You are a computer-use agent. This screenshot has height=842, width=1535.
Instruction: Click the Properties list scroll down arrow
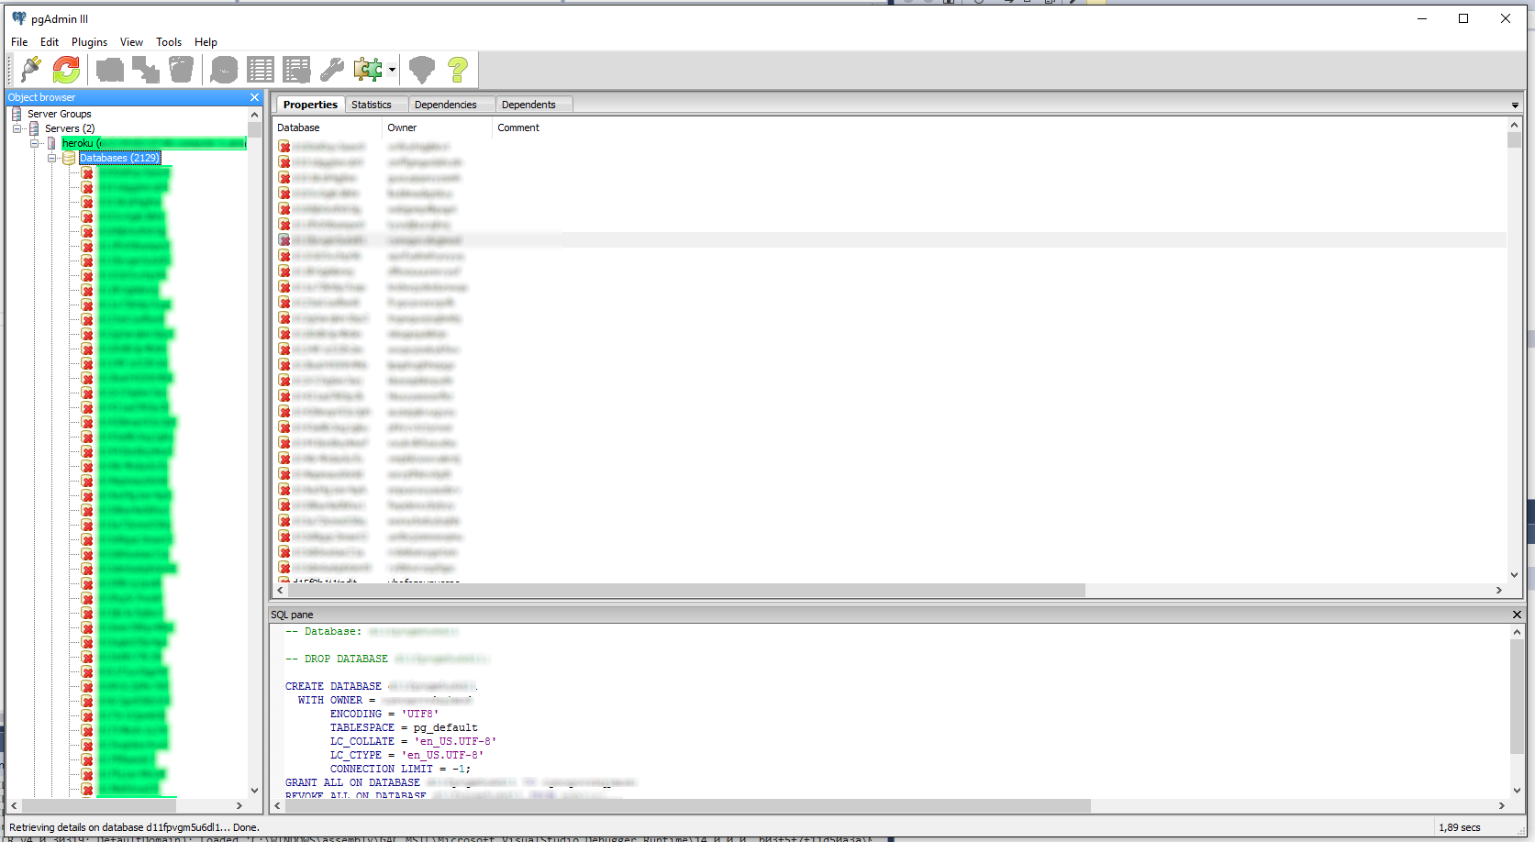point(1514,575)
